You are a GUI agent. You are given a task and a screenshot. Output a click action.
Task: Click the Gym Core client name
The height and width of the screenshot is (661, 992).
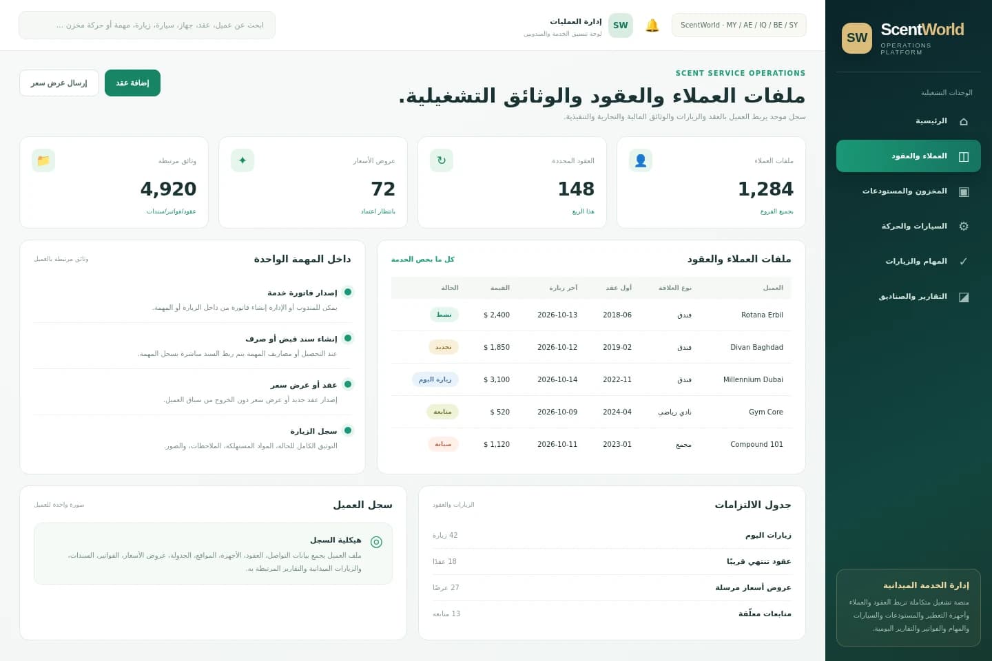point(766,412)
